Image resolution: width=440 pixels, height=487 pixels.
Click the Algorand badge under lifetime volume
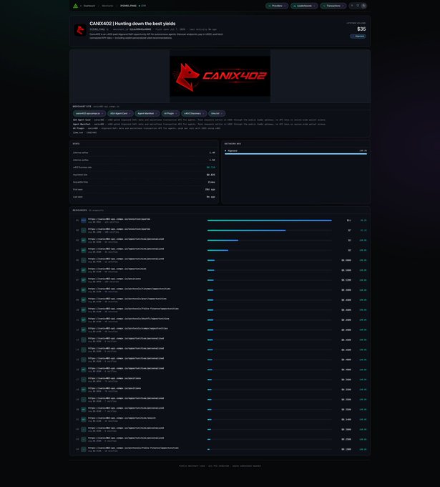tap(358, 37)
